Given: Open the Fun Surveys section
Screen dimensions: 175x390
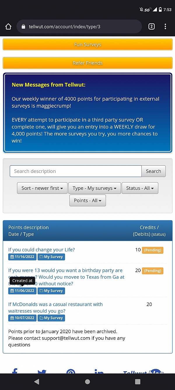Looking at the screenshot, I should coord(87,45).
